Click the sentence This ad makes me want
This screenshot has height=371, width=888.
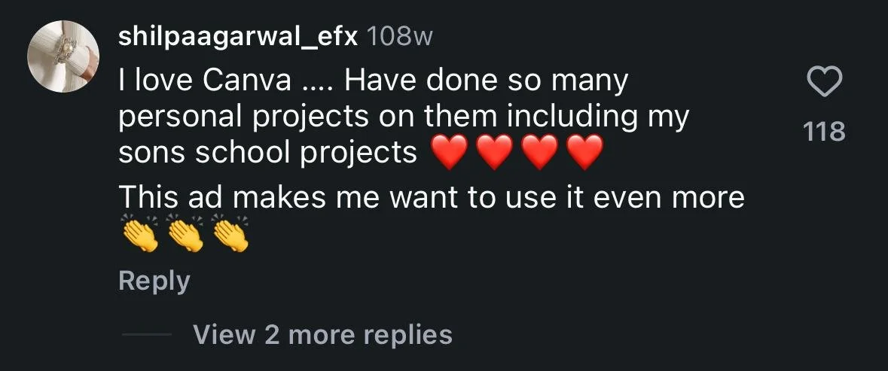pyautogui.click(x=431, y=197)
